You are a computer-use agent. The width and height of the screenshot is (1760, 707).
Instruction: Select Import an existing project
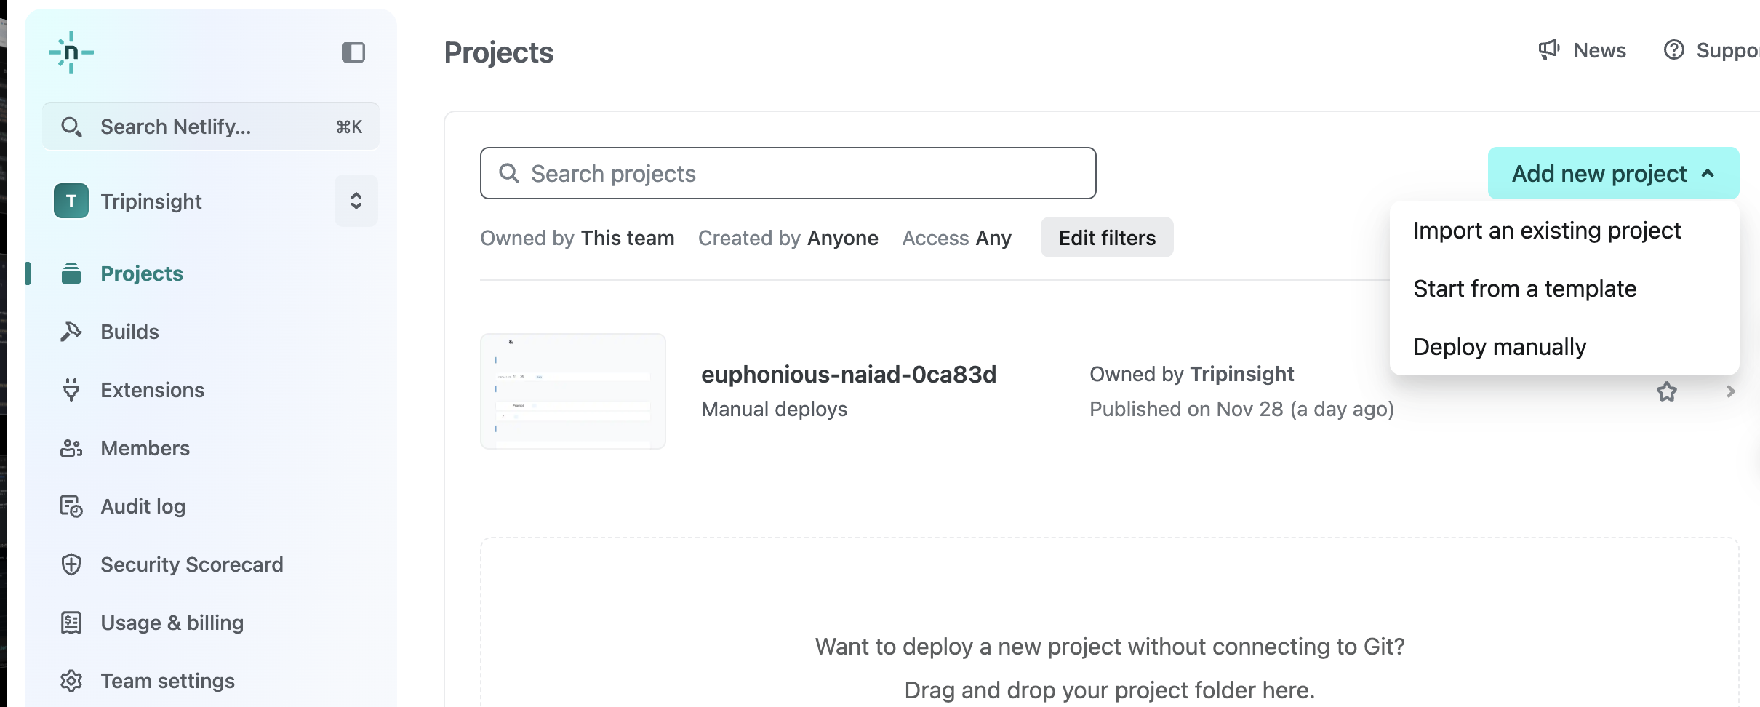[1546, 231]
